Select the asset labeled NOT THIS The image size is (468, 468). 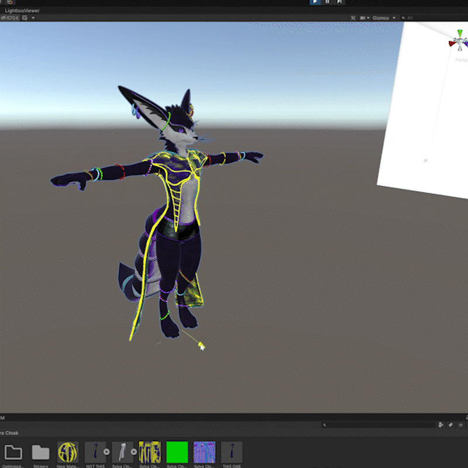(x=95, y=452)
